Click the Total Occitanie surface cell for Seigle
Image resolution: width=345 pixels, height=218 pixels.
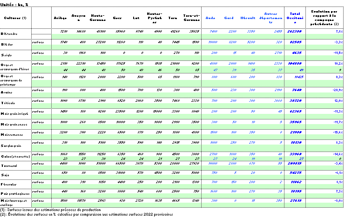(297, 53)
